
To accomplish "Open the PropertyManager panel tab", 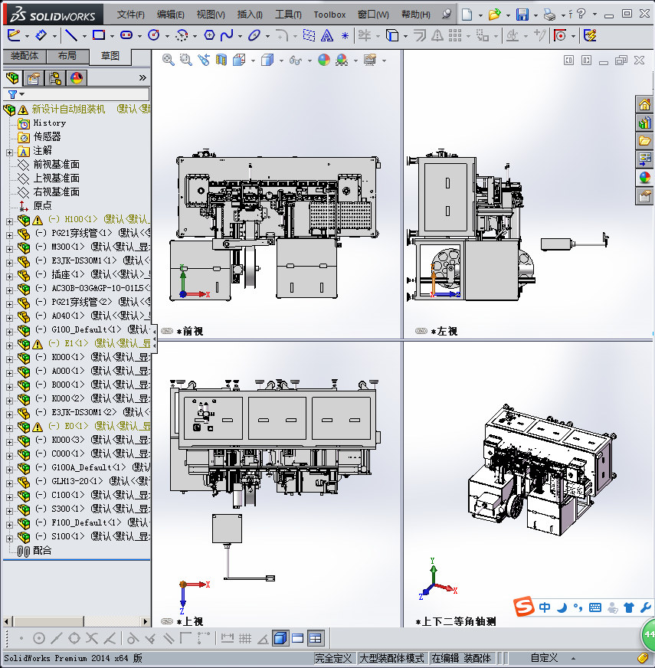I will (x=34, y=78).
